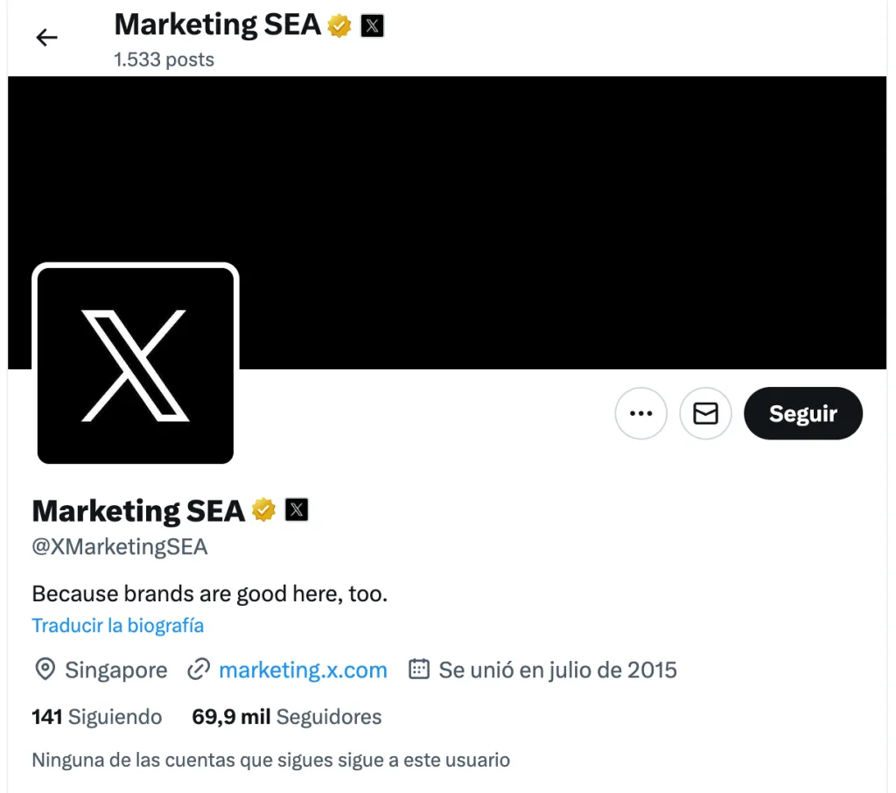
Task: Send a direct message via envelope icon
Action: [705, 413]
